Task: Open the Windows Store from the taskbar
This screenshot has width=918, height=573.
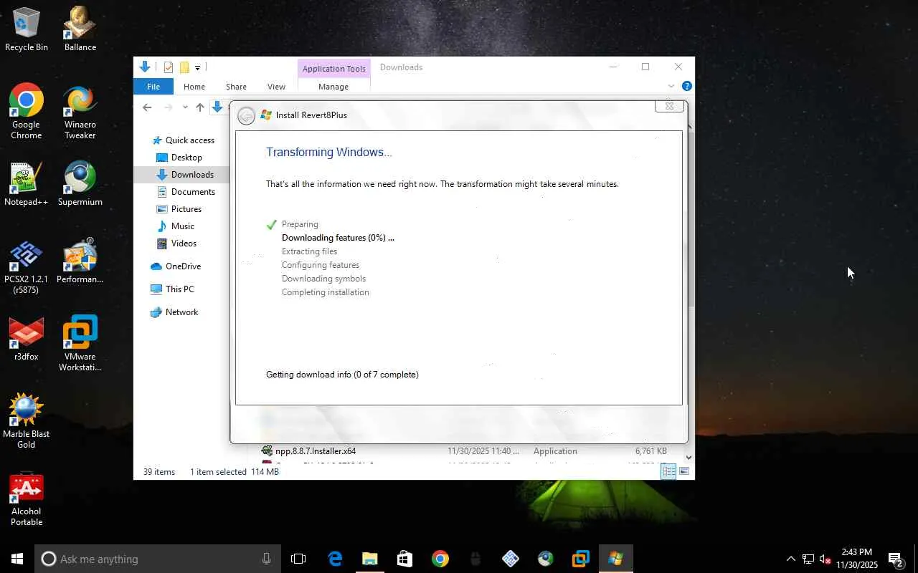Action: coord(405,559)
